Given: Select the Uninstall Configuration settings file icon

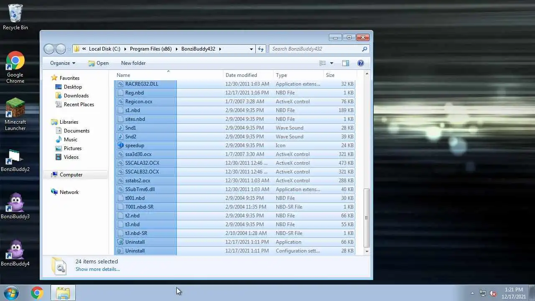Looking at the screenshot, I should 120,251.
